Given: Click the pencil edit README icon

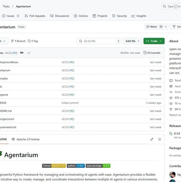Looking at the screenshot, I should pyautogui.click(x=152, y=139).
